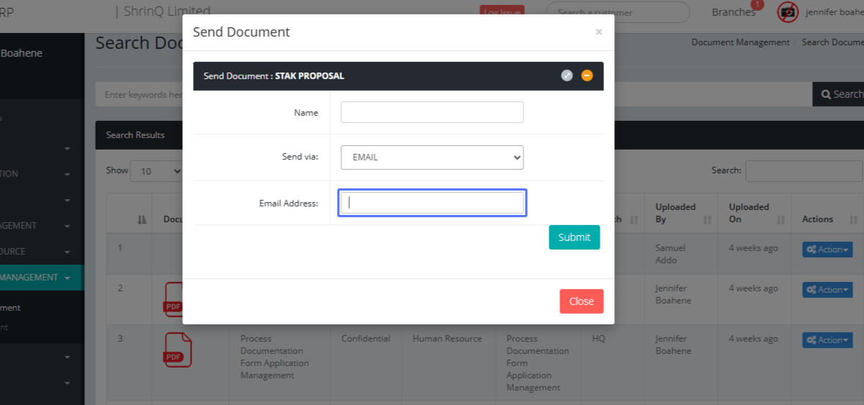
Task: Click into the Email Address field
Action: pyautogui.click(x=432, y=203)
